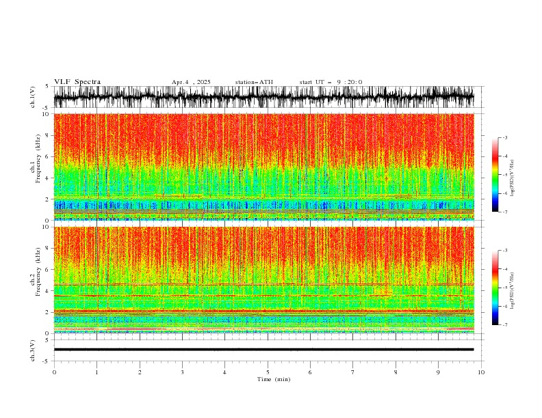Click time axis tick label "6"
The height and width of the screenshot is (418, 542).
click(x=310, y=372)
